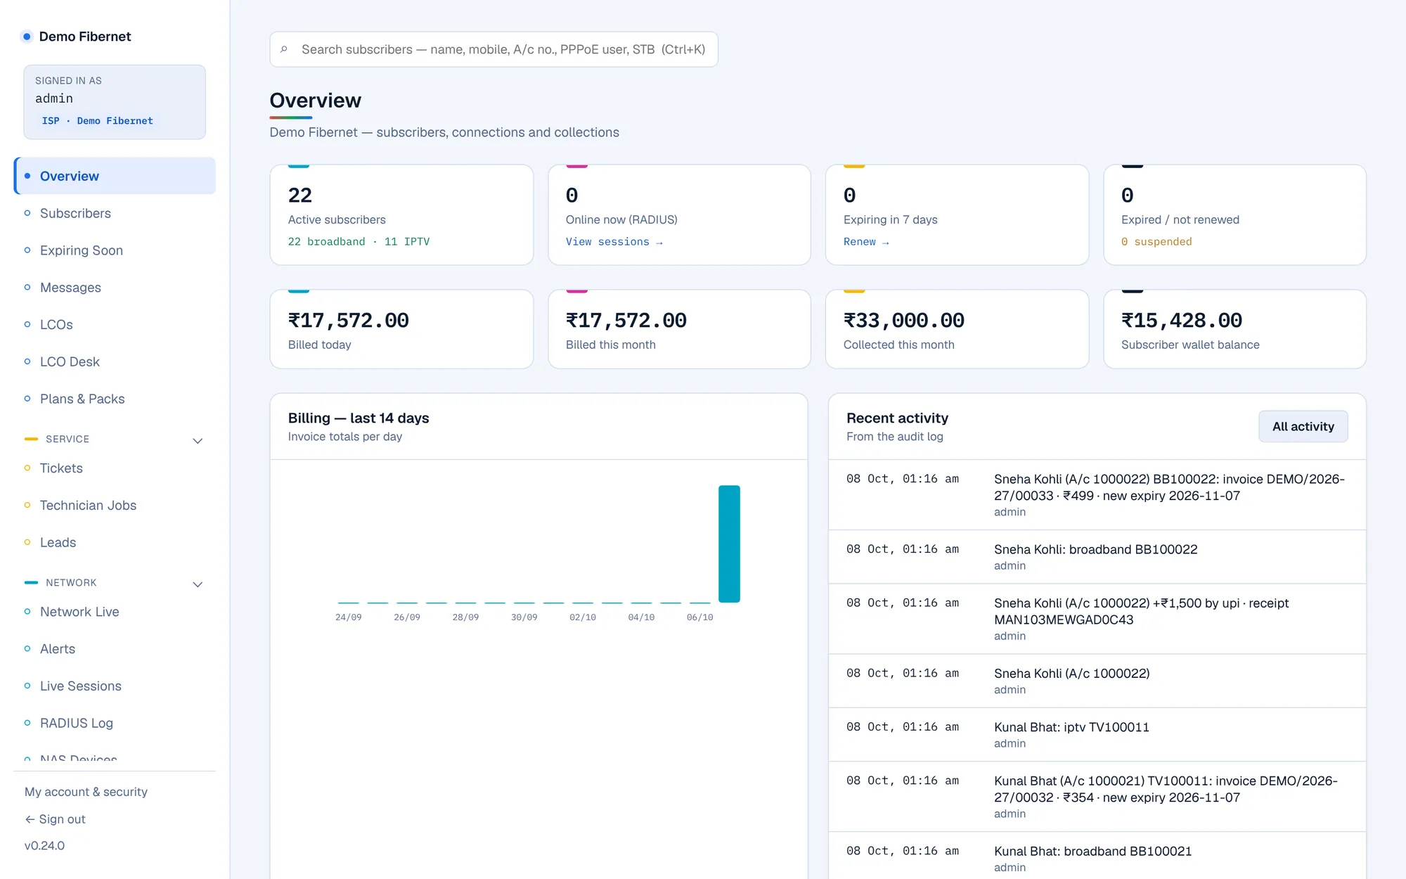Open the Leads page

click(x=115, y=542)
